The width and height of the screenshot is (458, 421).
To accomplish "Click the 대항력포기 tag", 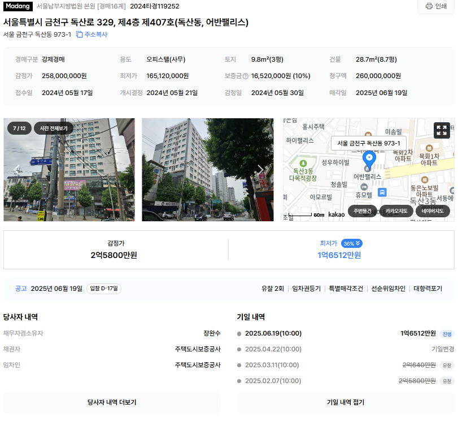I will [x=428, y=289].
